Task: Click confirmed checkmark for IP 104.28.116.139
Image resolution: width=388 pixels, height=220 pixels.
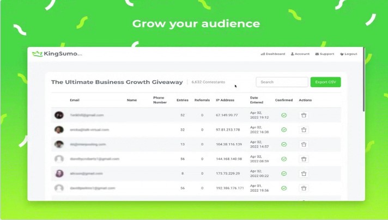Action: [284, 144]
